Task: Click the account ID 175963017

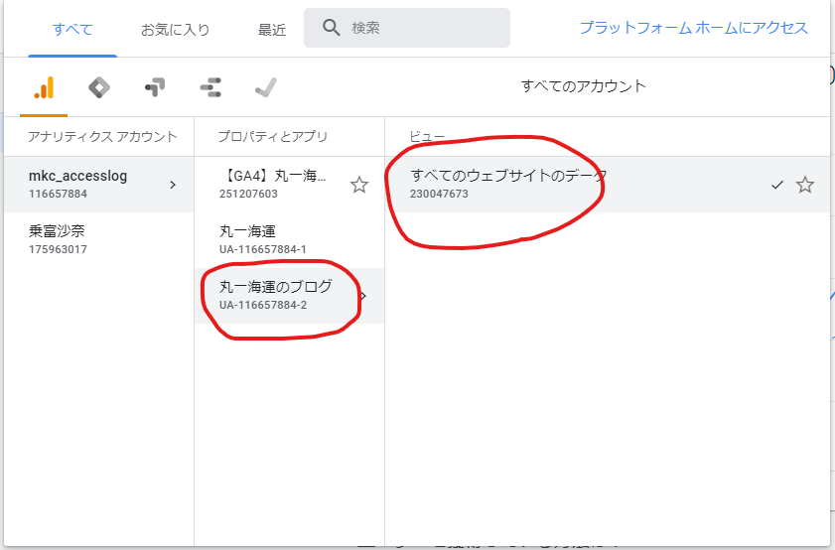Action: (x=58, y=249)
